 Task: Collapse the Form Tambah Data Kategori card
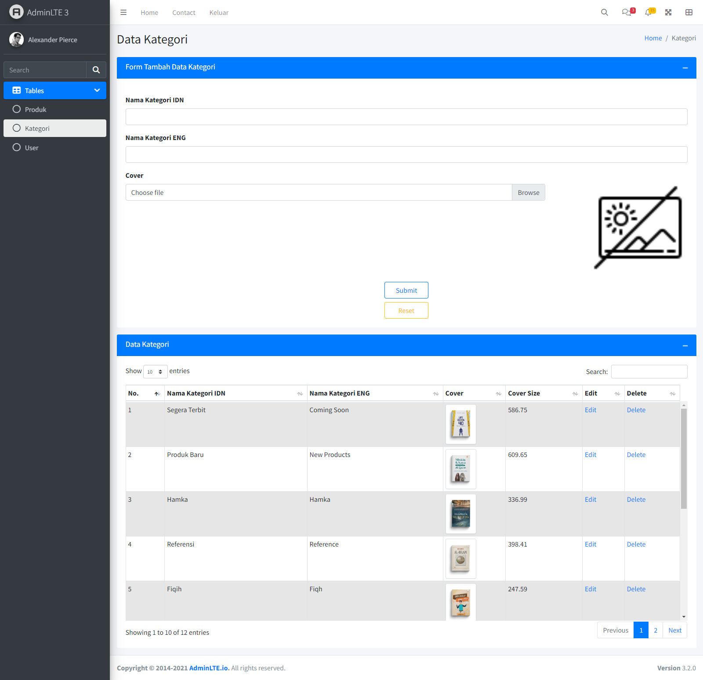pos(685,68)
